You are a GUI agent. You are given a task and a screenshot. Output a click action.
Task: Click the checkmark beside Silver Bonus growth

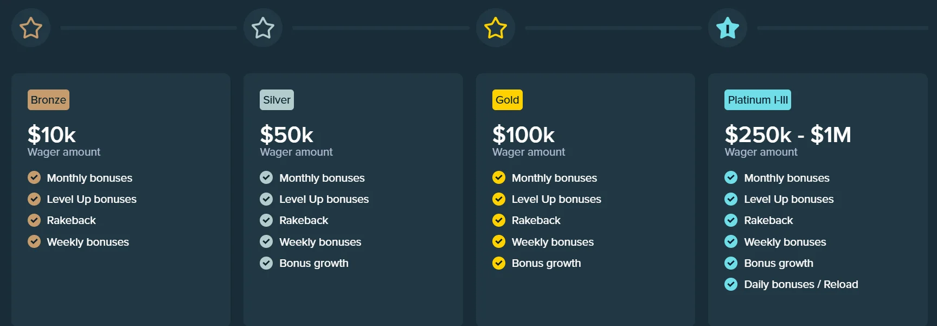tap(266, 263)
